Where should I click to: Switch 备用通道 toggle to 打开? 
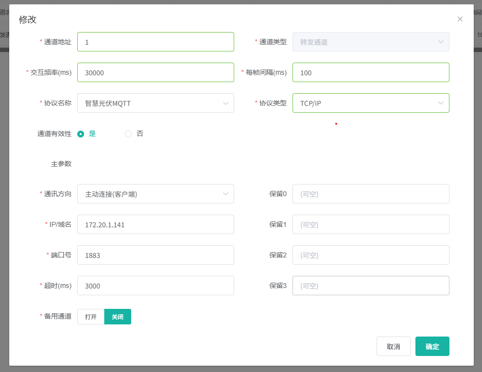(91, 317)
